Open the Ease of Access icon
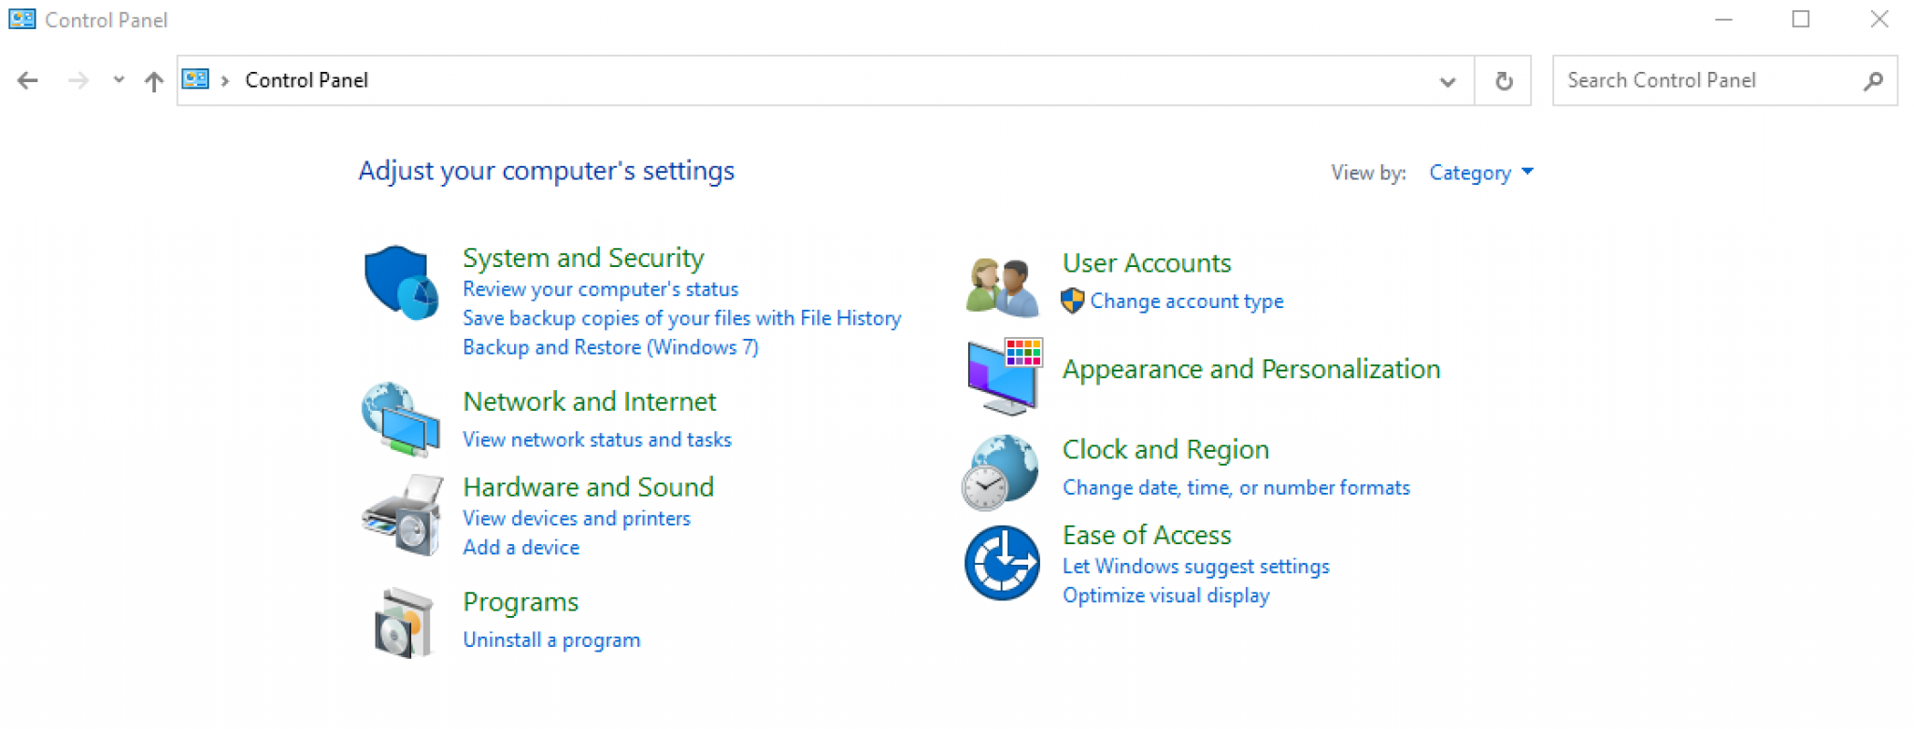 pyautogui.click(x=1002, y=563)
